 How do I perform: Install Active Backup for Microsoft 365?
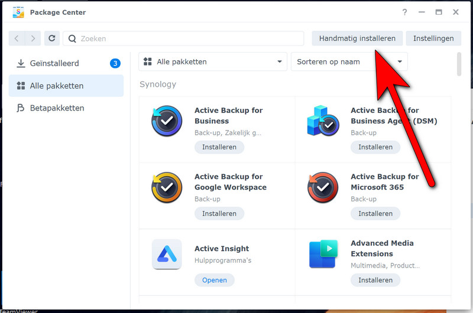click(x=375, y=214)
